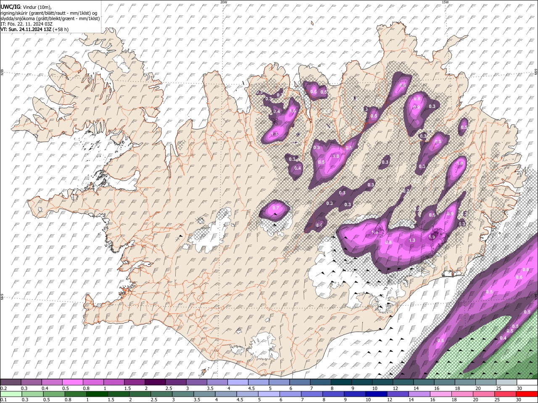Click the 15W longitude label
Screen dimensions: 538x403
[x=445, y=2]
